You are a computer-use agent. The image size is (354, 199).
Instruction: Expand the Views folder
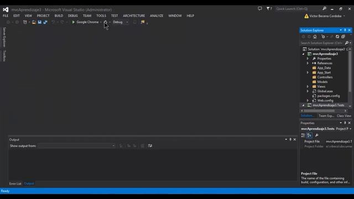pos(308,86)
